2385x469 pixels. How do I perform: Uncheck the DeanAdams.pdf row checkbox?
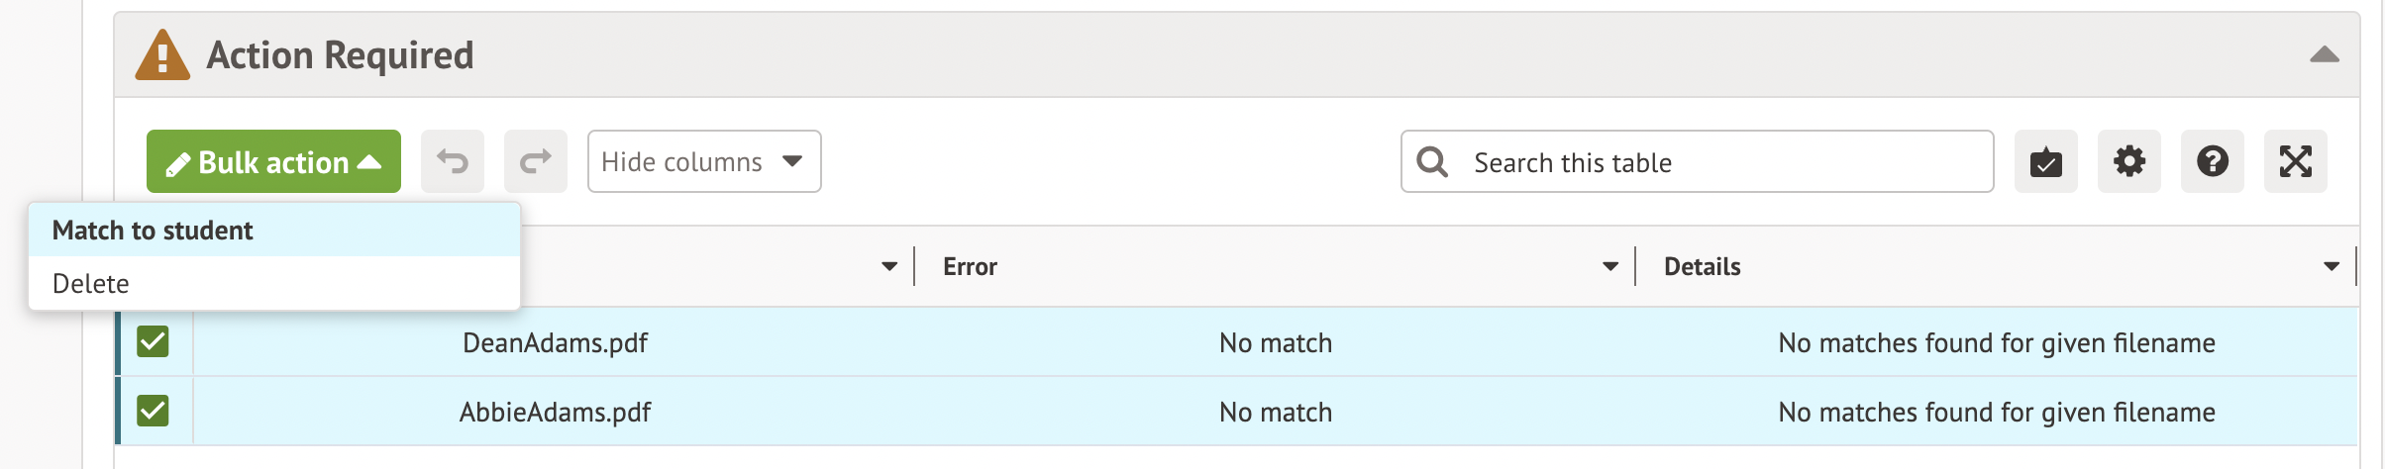(x=154, y=341)
